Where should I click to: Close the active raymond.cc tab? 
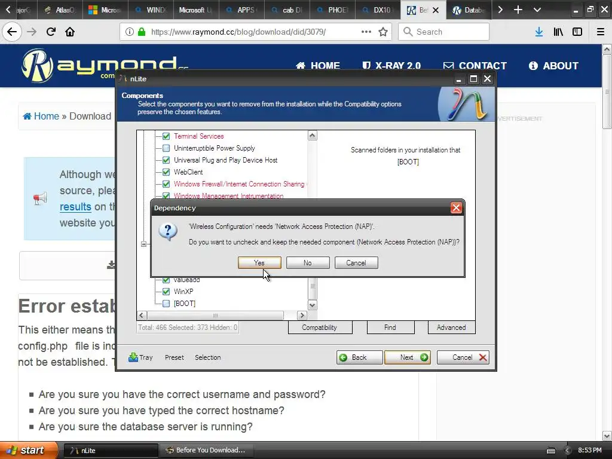436,10
